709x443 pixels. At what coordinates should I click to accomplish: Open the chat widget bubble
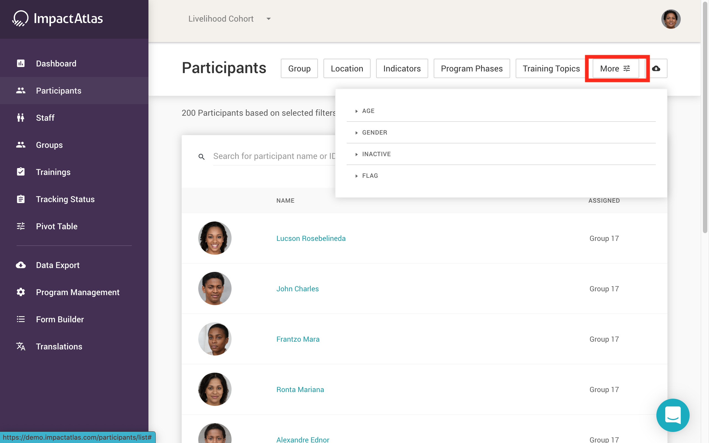[x=673, y=415]
